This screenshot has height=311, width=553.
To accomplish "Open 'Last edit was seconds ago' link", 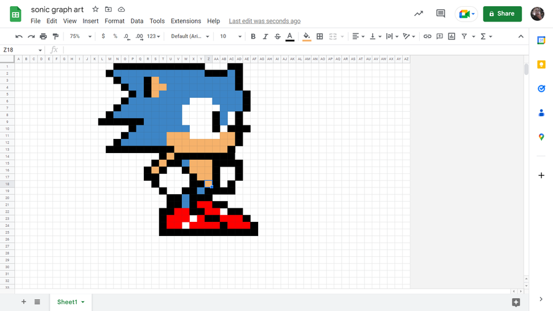I will pyautogui.click(x=264, y=21).
